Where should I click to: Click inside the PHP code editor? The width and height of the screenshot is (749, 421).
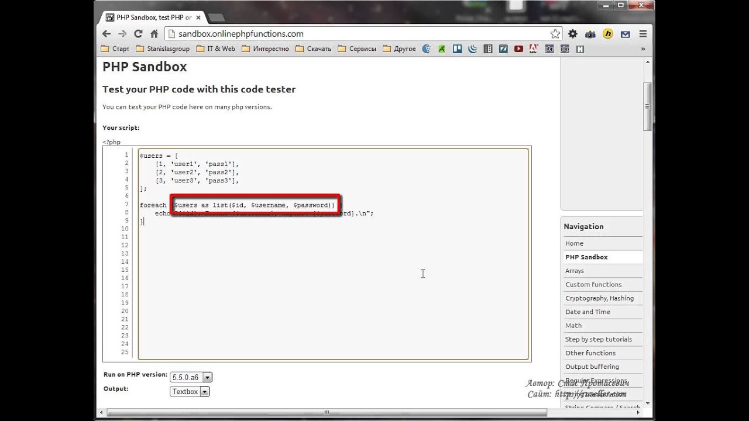[333, 253]
